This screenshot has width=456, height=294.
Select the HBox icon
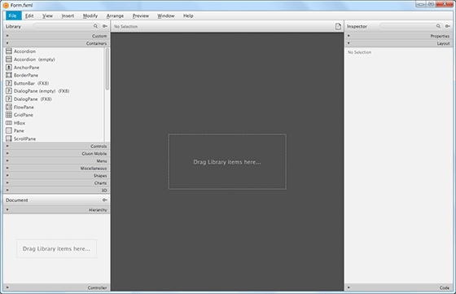coord(9,123)
